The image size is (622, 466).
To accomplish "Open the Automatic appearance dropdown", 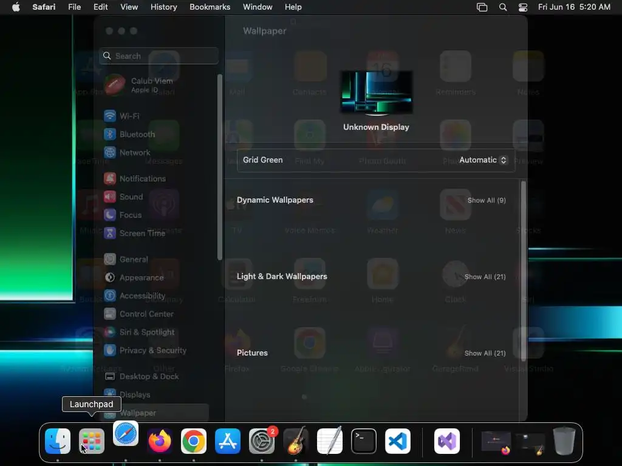I will click(483, 160).
